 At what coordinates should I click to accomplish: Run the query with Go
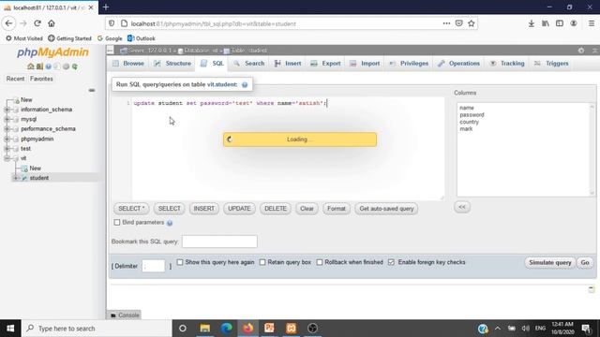(x=585, y=262)
